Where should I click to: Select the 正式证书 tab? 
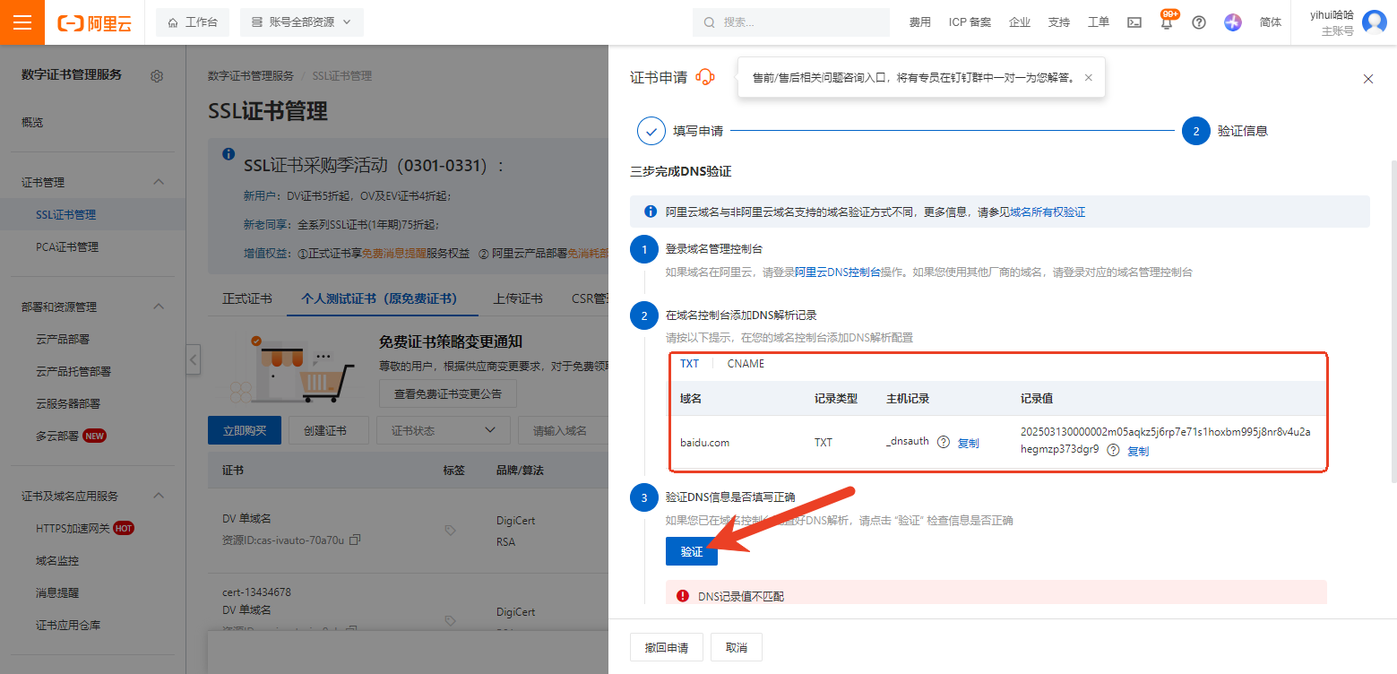247,298
